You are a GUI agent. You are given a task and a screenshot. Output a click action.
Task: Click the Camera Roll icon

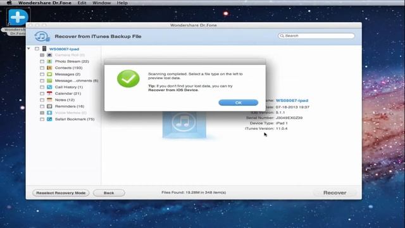pos(49,55)
